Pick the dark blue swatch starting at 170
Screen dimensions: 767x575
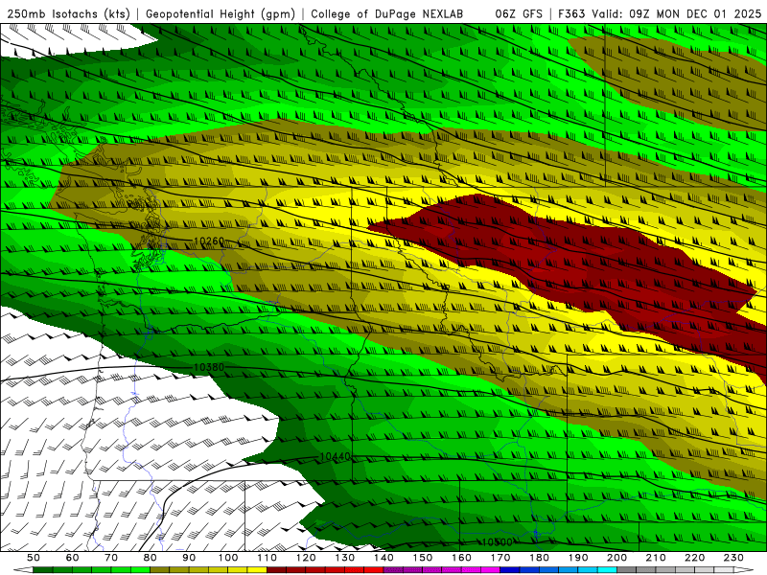[x=510, y=569]
